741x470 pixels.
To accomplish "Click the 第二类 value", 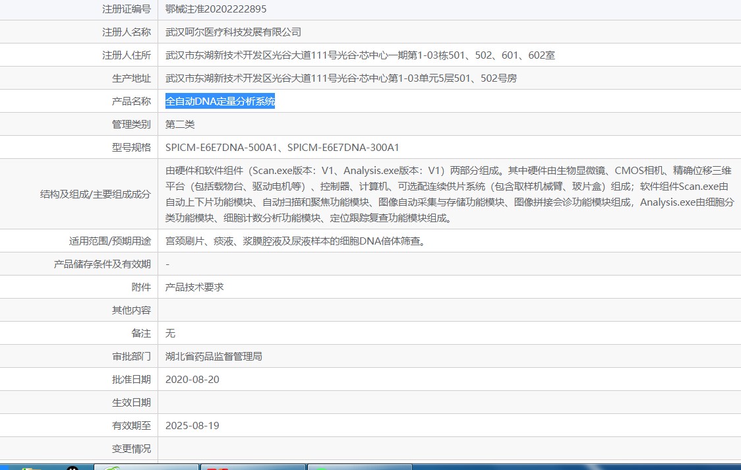I will [180, 125].
